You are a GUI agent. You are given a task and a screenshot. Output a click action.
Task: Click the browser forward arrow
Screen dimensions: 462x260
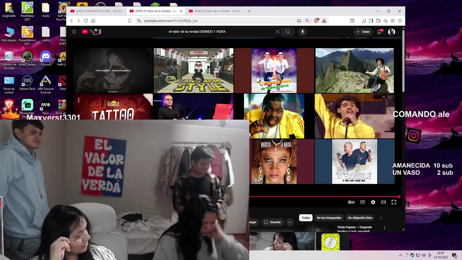tap(78, 21)
